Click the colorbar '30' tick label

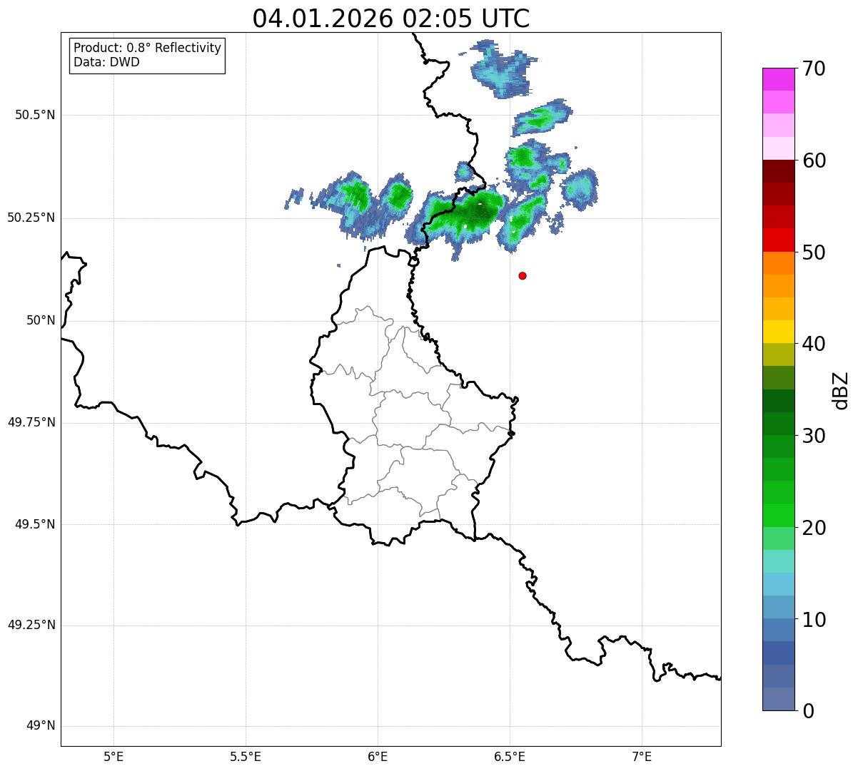(814, 436)
